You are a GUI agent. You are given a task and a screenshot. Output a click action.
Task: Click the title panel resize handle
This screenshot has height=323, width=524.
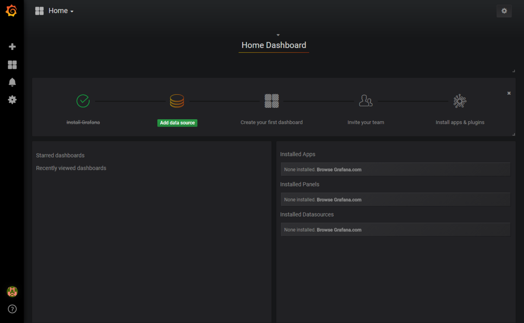(513, 71)
